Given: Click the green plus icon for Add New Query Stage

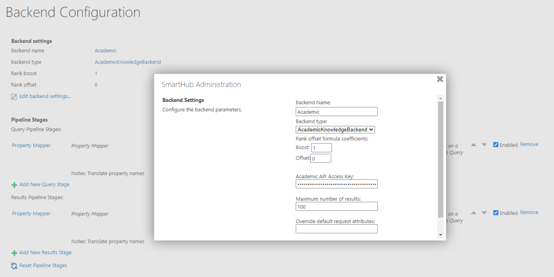Looking at the screenshot, I should tap(14, 185).
